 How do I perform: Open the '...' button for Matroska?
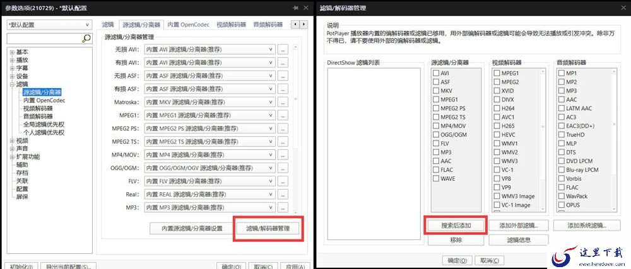283,103
